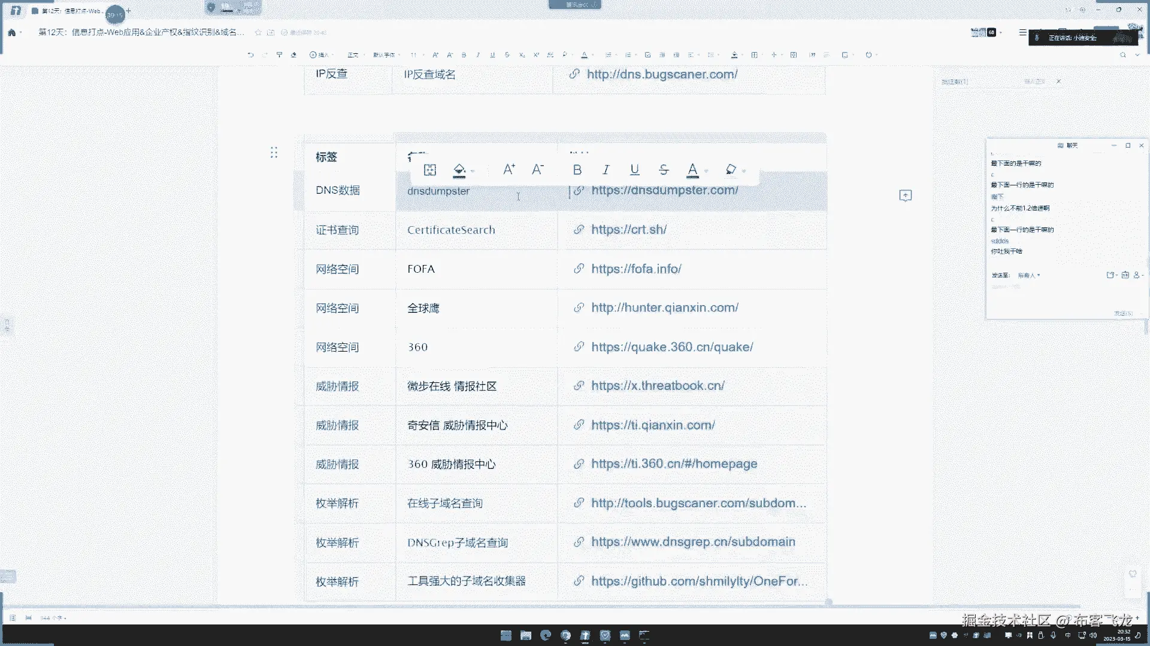Open the https://fofa.info/ link
1150x646 pixels.
636,269
